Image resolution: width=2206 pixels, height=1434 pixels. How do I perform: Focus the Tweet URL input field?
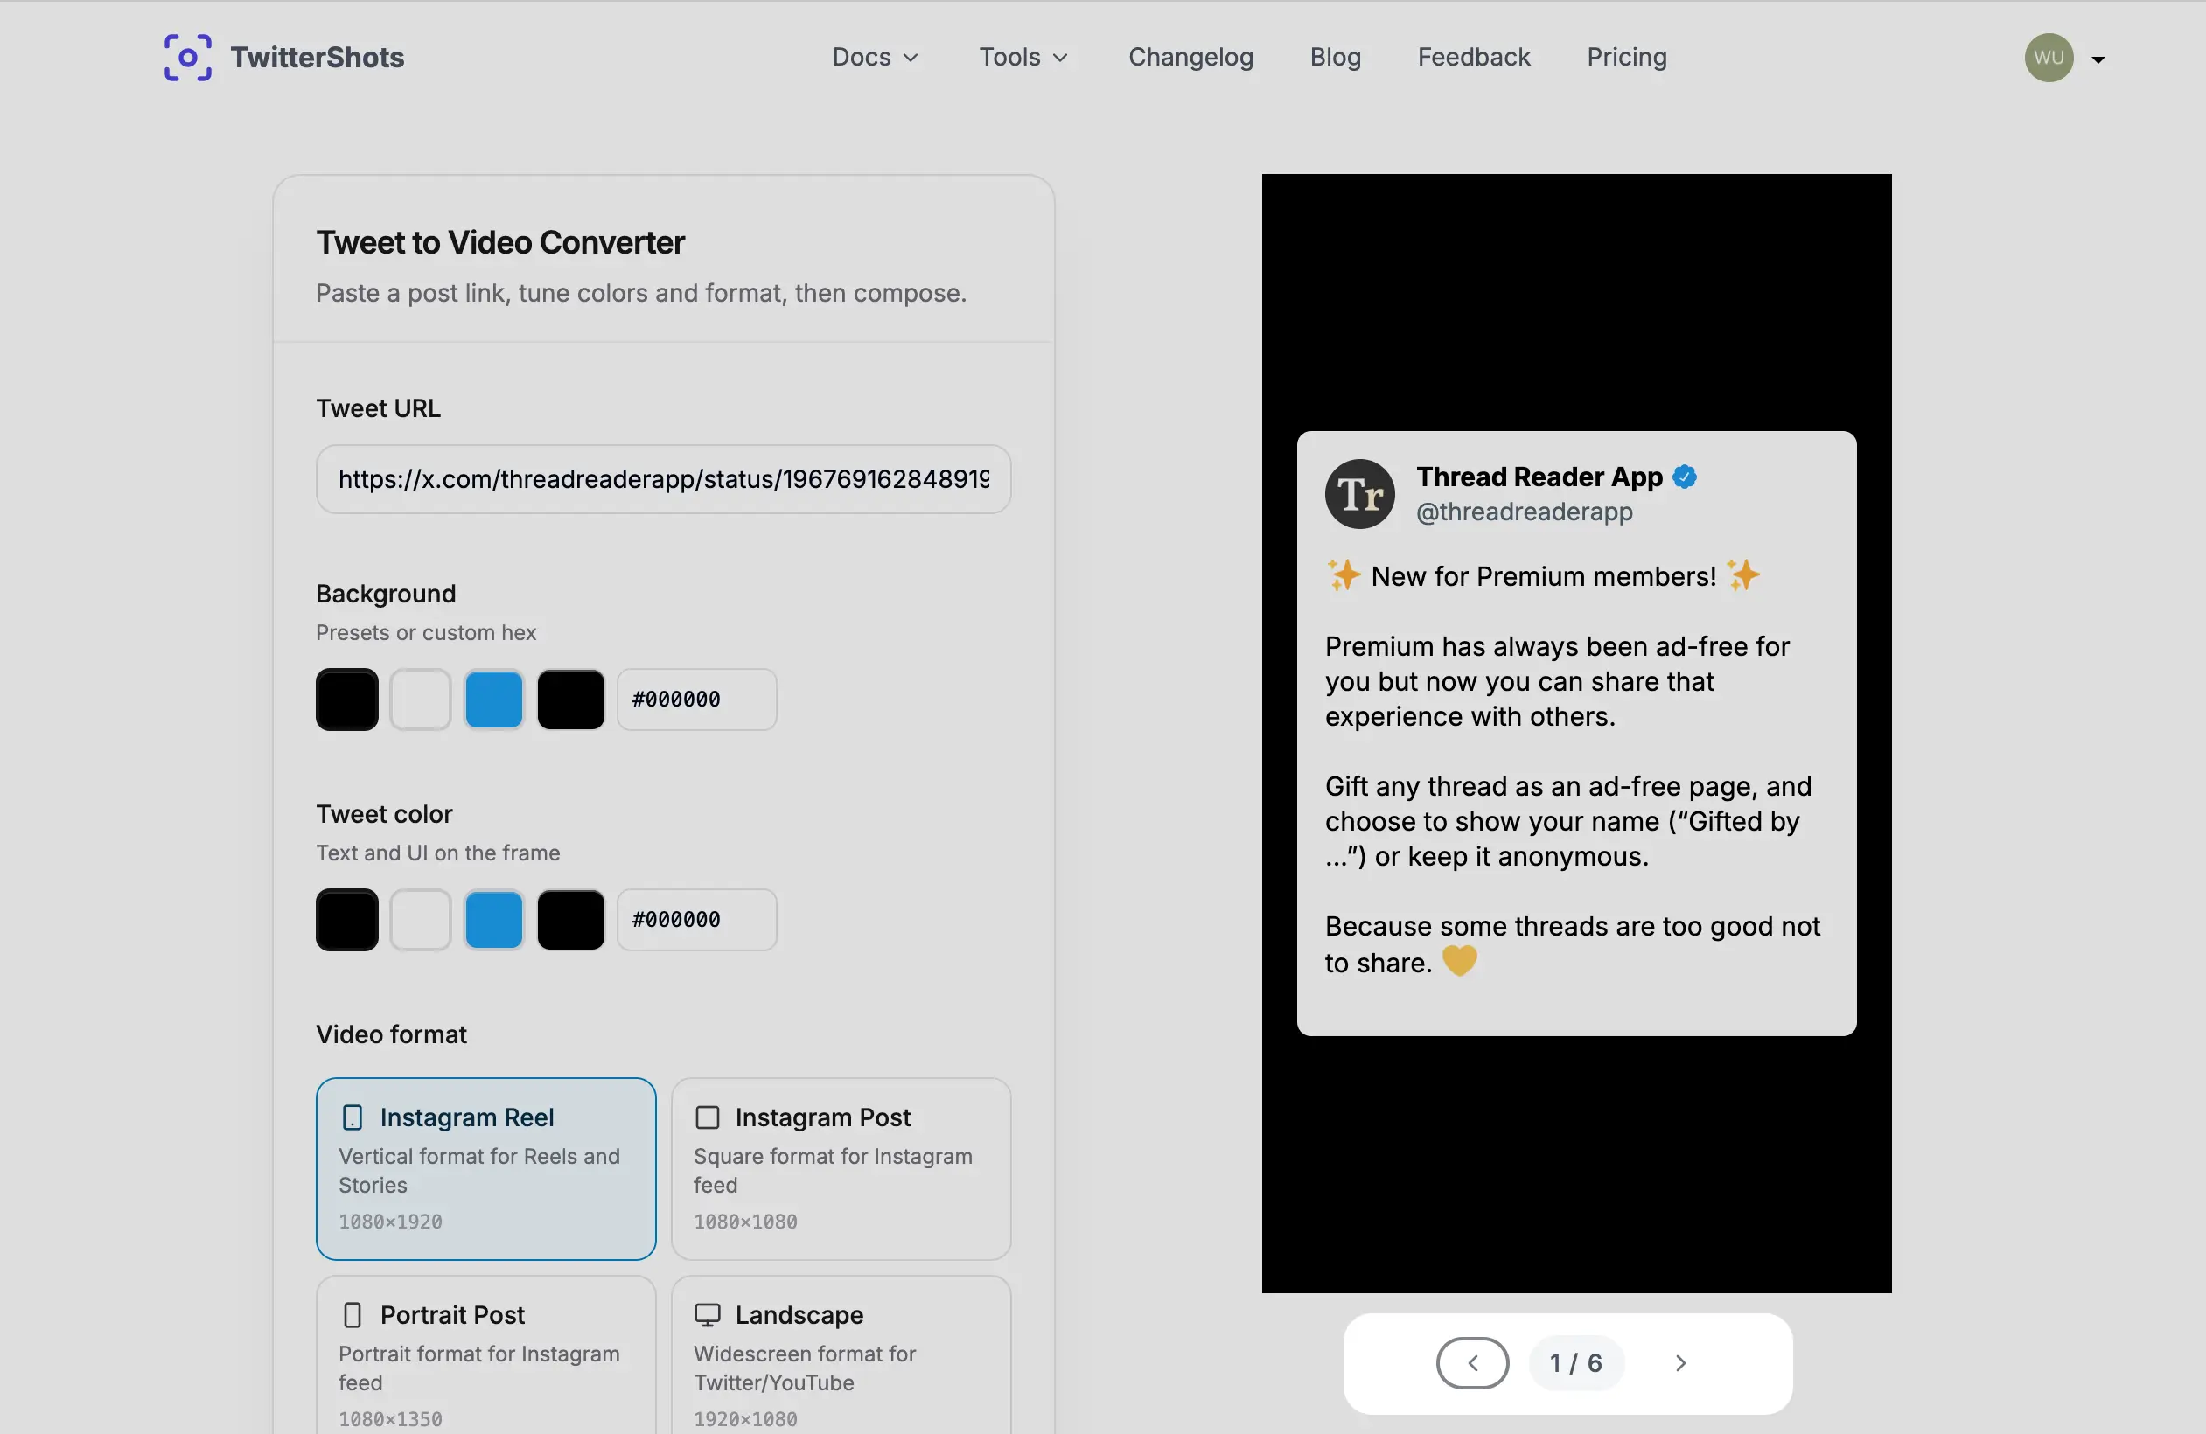[663, 479]
